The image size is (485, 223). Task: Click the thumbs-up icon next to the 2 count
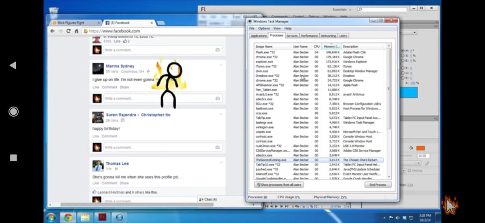click(x=125, y=41)
